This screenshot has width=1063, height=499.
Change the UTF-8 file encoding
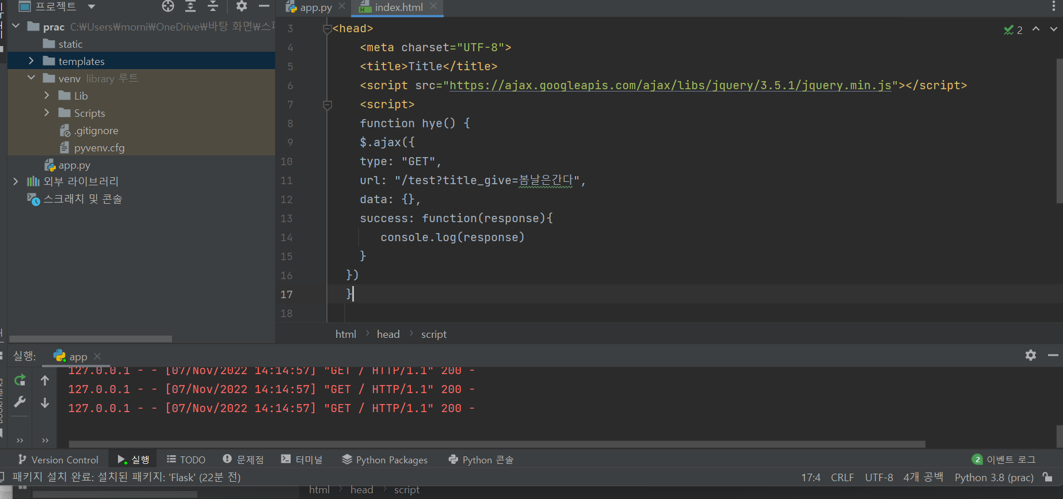point(879,478)
